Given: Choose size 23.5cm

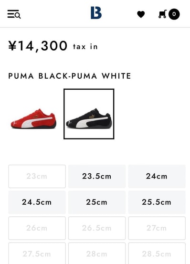Looking at the screenshot, I should [97, 176].
